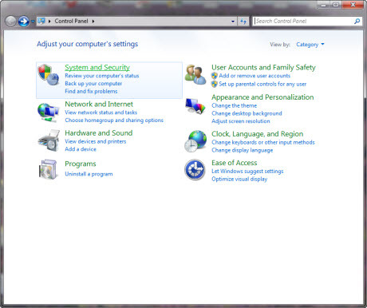Click Control Panel breadcrumb in address bar

[x=71, y=21]
